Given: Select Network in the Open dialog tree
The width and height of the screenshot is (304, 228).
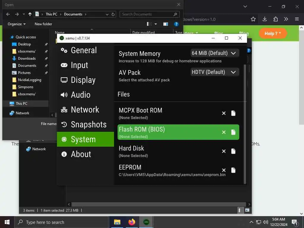Looking at the screenshot, I should (x=22, y=113).
